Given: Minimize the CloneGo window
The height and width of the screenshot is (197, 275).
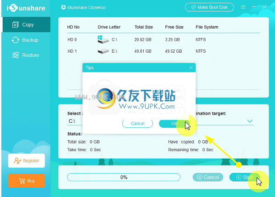Looking at the screenshot, I should pos(254,7).
